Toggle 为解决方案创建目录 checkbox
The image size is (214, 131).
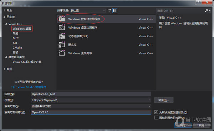(x=156, y=112)
